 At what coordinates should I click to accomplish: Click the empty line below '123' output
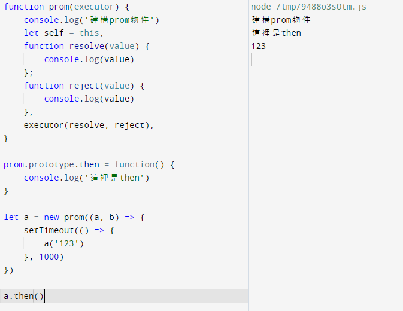299,59
